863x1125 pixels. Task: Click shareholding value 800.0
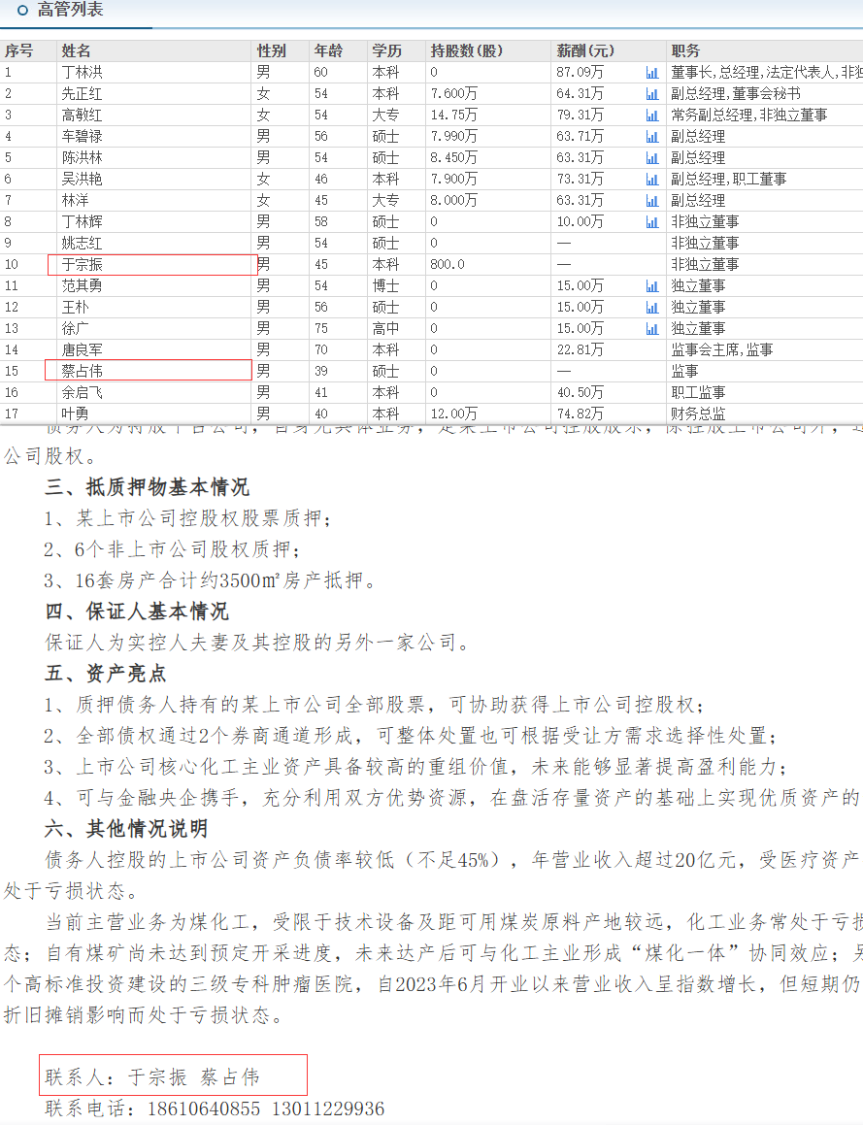[x=448, y=265]
